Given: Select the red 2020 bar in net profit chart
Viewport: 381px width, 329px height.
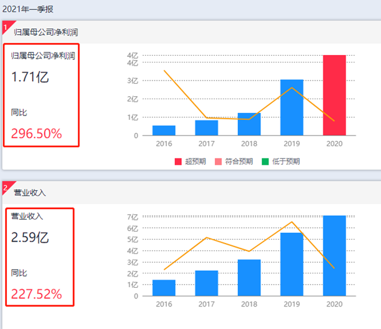Looking at the screenshot, I should pos(334,95).
